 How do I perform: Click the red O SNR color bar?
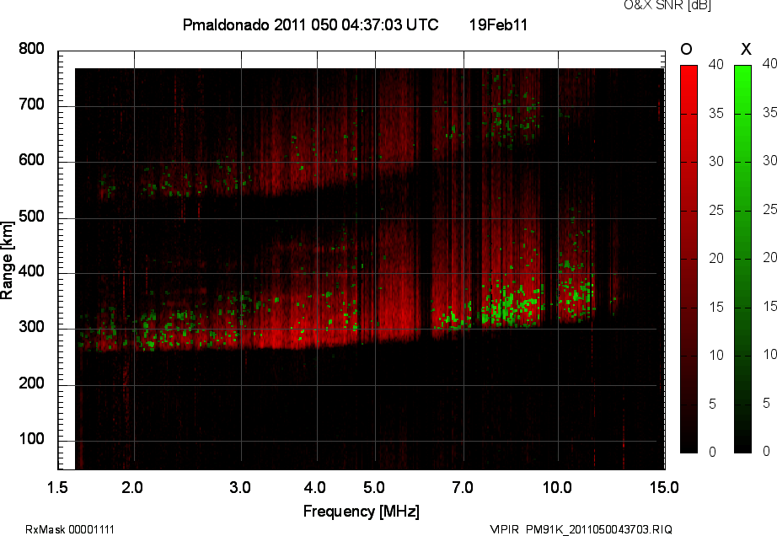(x=689, y=259)
